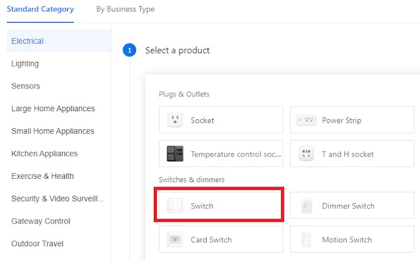Open the By Business Type tab
Image resolution: width=420 pixels, height=261 pixels.
125,10
